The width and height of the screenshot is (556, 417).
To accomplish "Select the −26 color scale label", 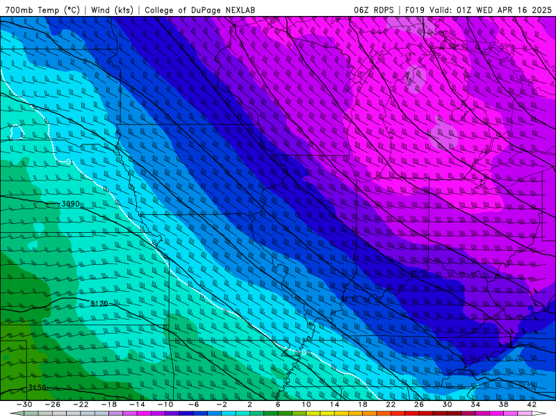I will (x=53, y=404).
